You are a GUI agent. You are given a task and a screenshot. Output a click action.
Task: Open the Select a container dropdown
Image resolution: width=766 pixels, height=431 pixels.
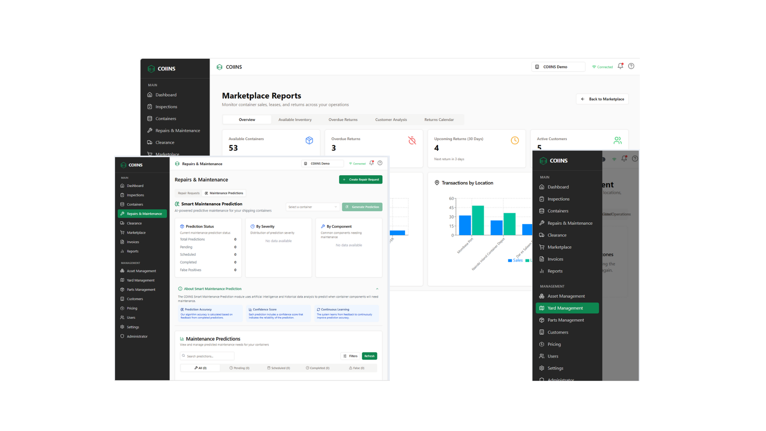pos(312,207)
